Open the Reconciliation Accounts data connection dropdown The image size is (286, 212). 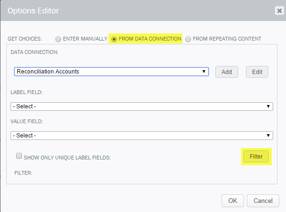[x=111, y=72]
